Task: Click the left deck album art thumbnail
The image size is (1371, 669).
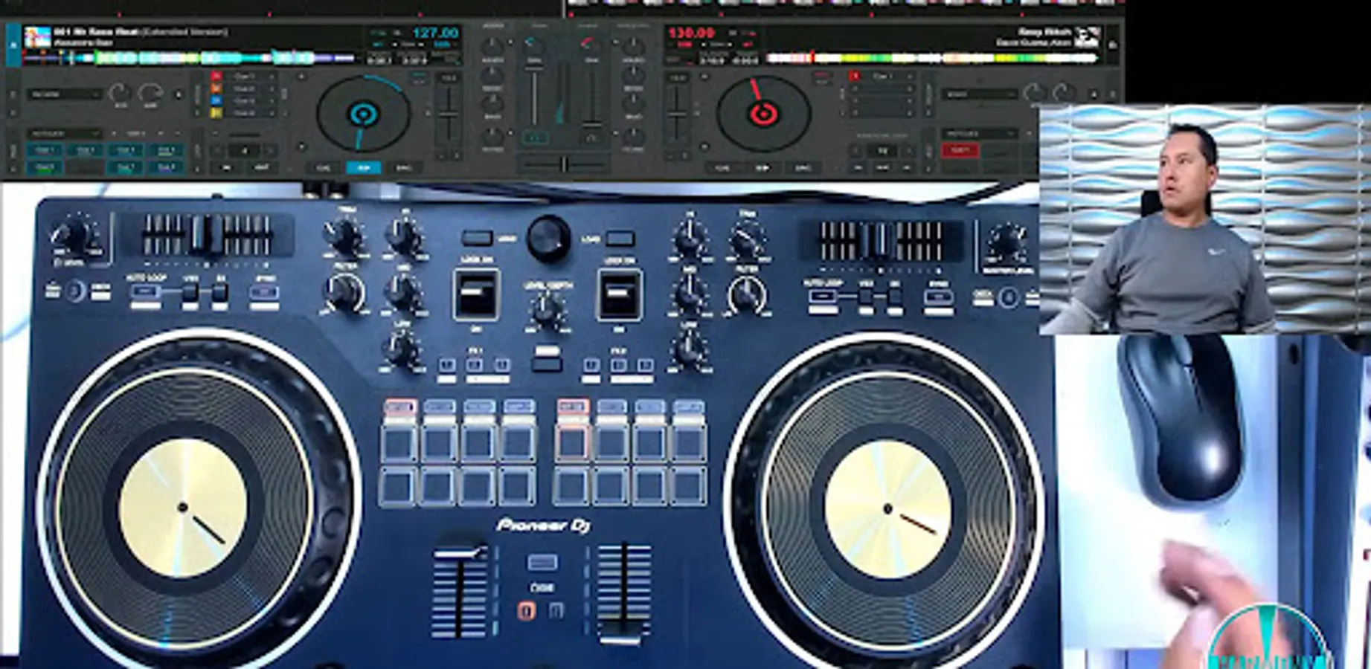Action: 37,37
